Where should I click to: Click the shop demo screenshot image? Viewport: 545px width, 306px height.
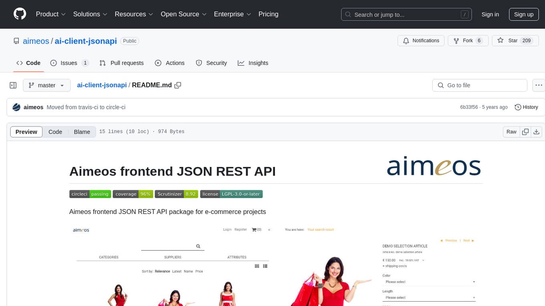coord(276,265)
